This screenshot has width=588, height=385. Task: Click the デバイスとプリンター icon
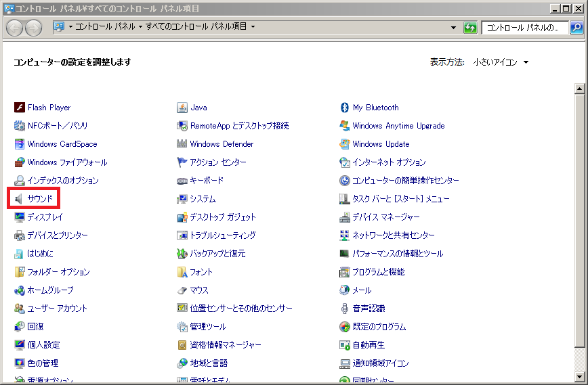(x=20, y=235)
